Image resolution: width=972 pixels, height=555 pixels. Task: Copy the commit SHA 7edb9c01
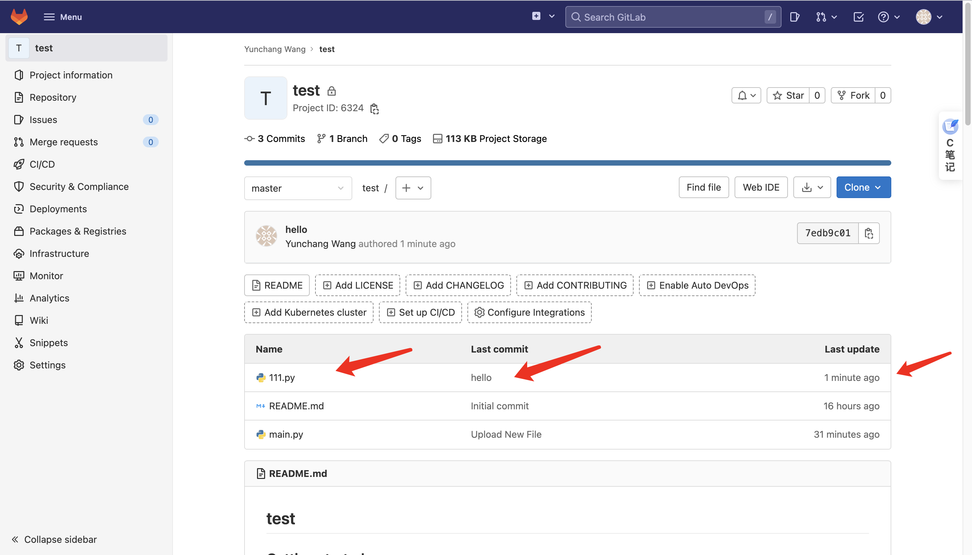869,233
